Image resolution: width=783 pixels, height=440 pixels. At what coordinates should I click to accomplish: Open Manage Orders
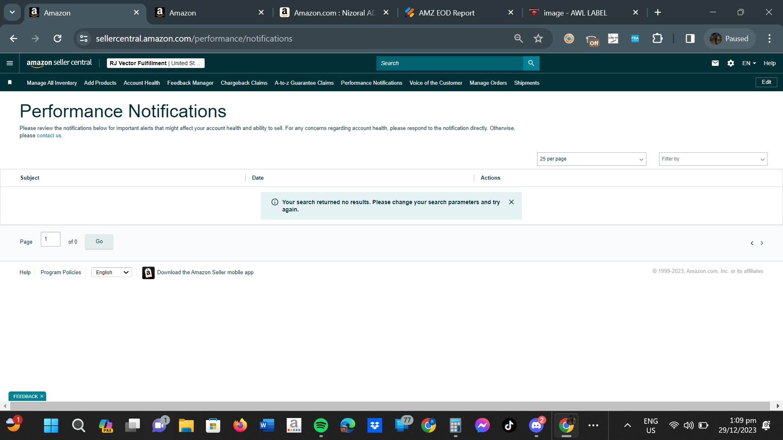point(488,83)
